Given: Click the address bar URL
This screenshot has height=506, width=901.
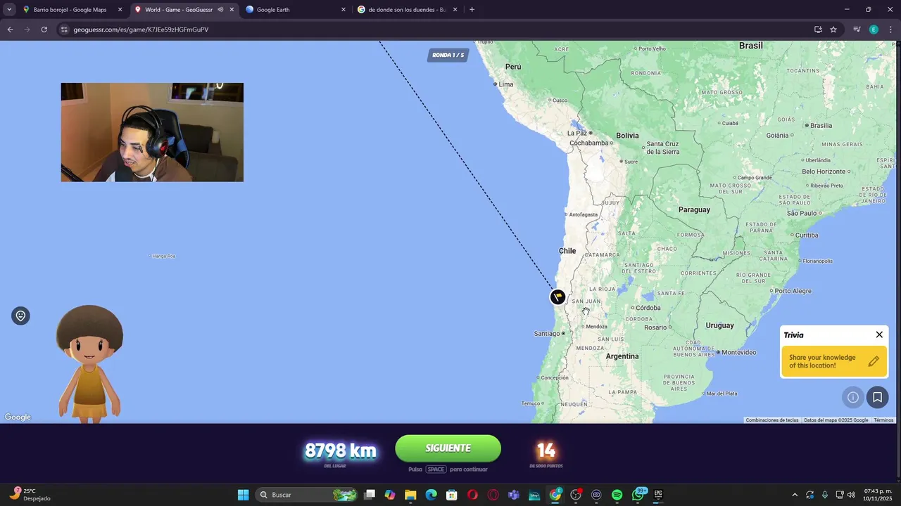Looking at the screenshot, I should pos(141,30).
